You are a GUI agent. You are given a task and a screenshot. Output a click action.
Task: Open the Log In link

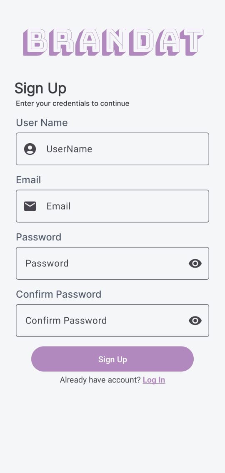(x=154, y=380)
